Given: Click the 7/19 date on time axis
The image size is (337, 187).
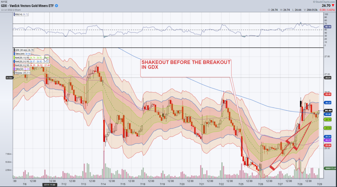Looking at the screenshot, I should coord(162,184).
